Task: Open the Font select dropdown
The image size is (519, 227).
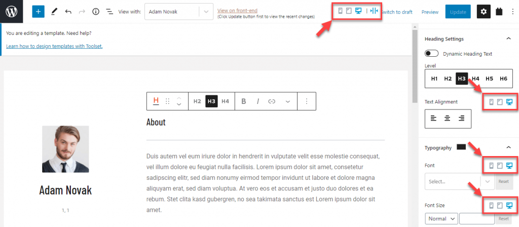Action: 459,181
